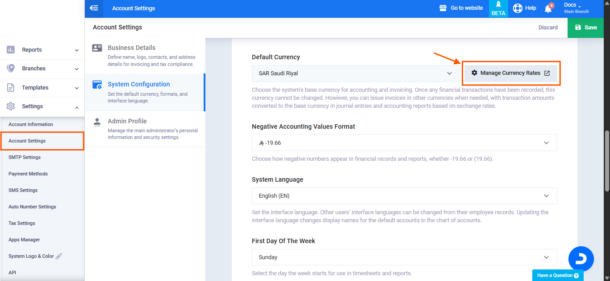
Task: Click the Discard link
Action: point(548,28)
